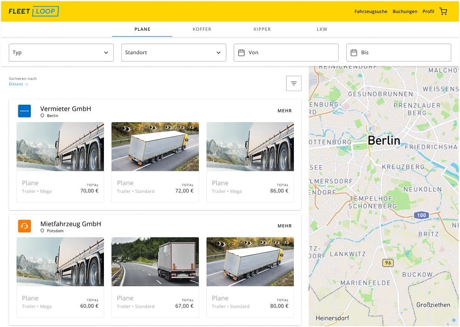Switch to the Koffer tab
The height and width of the screenshot is (327, 460).
(x=202, y=29)
